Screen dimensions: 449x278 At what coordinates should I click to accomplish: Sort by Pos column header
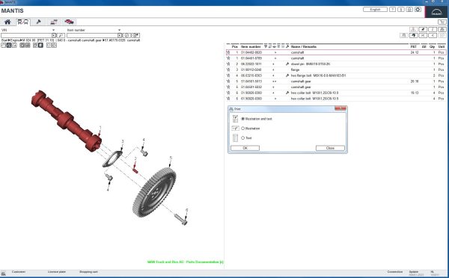[235, 46]
